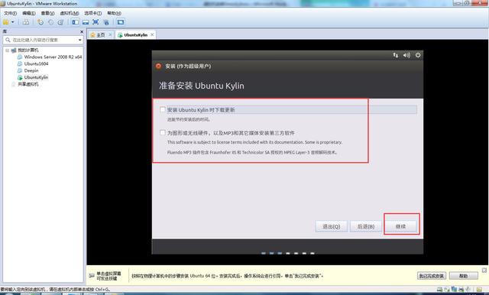The width and height of the screenshot is (489, 295).
Task: Select 我的计算机 in the library tree
Action: (x=28, y=50)
